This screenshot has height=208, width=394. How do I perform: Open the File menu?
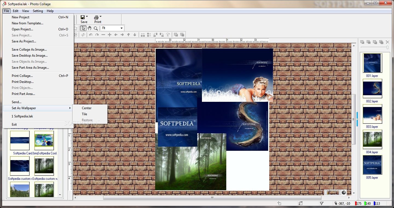[x=7, y=11]
